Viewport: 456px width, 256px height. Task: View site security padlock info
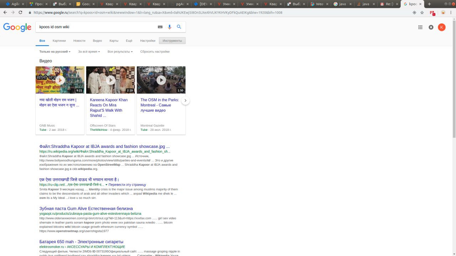(x=30, y=12)
